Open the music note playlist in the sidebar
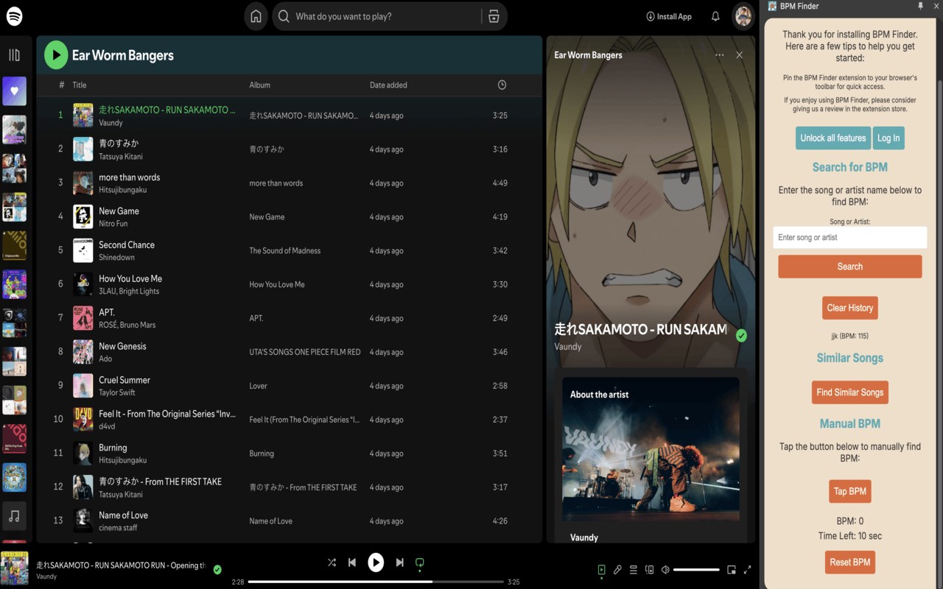Viewport: 943px width, 589px height. (14, 516)
